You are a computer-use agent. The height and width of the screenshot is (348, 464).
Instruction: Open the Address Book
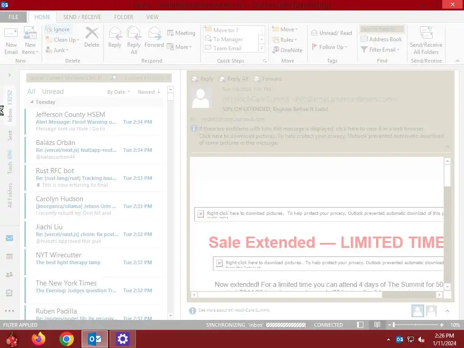click(381, 39)
